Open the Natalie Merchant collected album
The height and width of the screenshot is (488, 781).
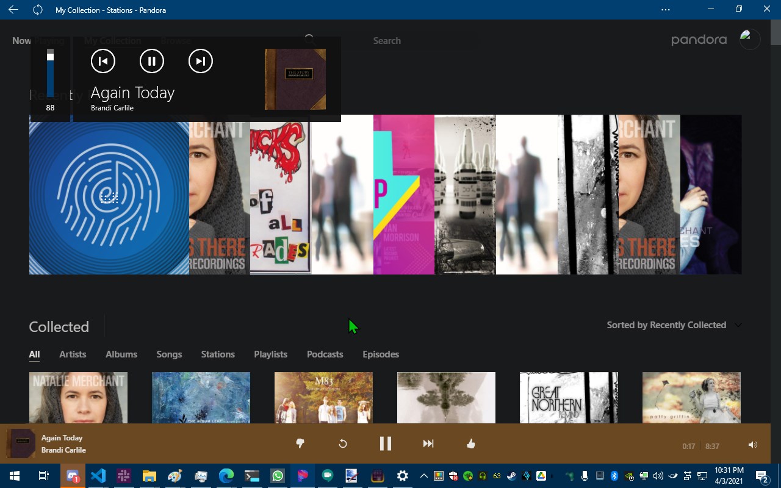tap(78, 398)
